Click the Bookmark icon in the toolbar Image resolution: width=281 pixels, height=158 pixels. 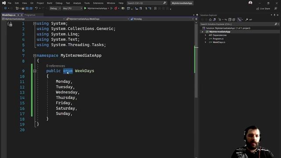click(x=155, y=8)
